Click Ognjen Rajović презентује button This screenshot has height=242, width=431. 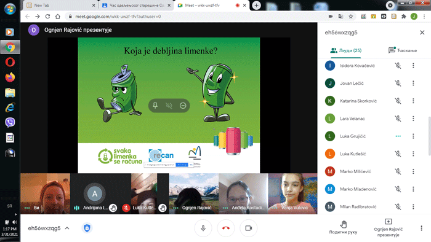click(388, 227)
